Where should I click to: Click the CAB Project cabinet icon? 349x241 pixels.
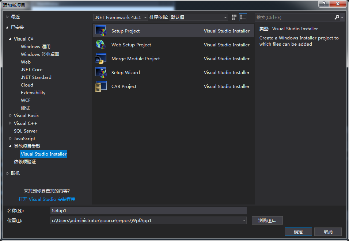[x=101, y=86]
